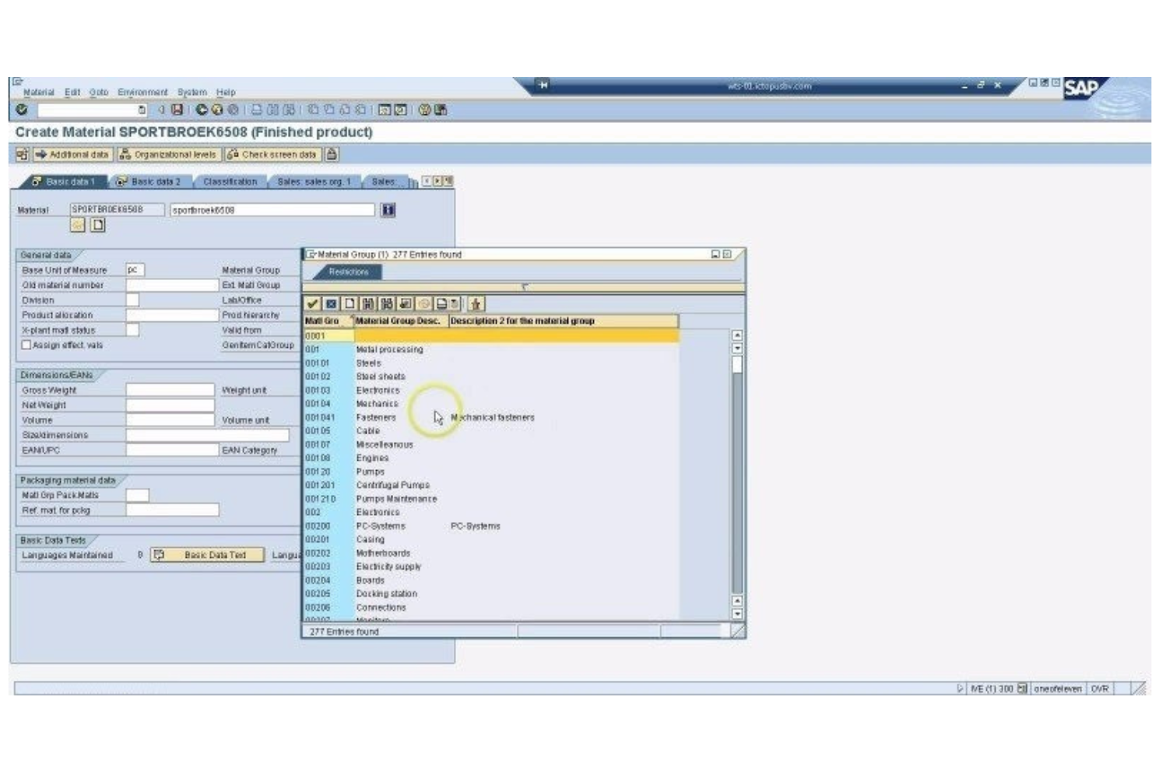Click the Print icon in popup toolbar
The height and width of the screenshot is (768, 1152).
coord(441,303)
